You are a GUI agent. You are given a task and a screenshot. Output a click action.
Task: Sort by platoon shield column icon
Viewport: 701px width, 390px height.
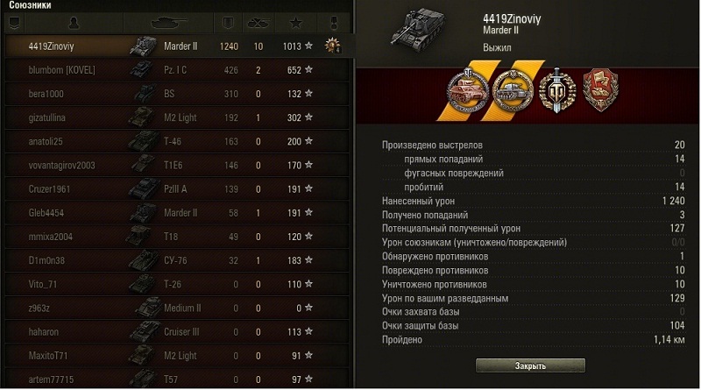coord(14,23)
